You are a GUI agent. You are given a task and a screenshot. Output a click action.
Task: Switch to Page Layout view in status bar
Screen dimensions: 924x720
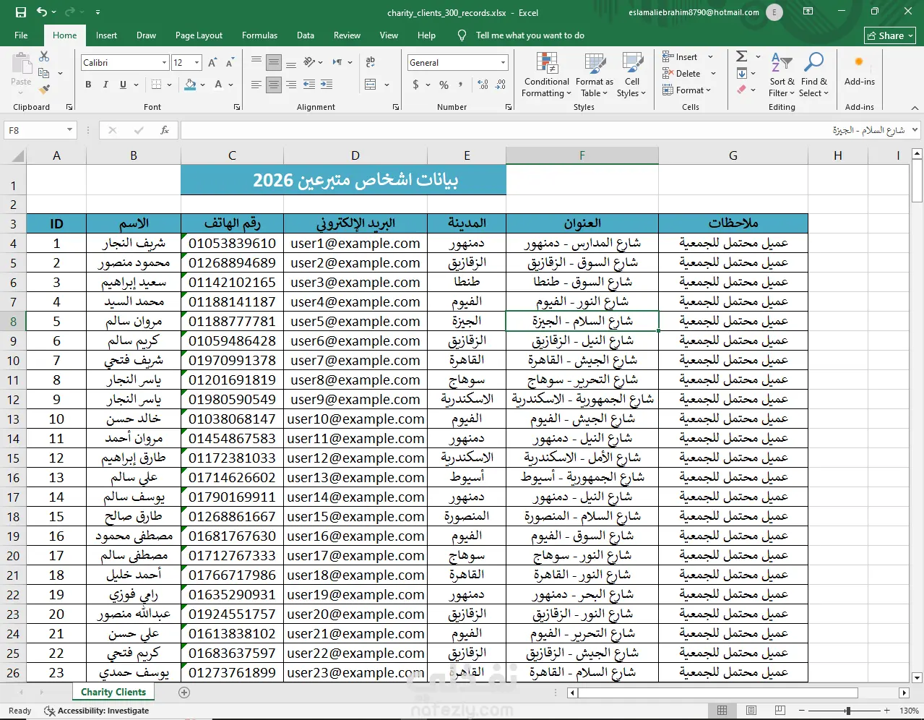tap(751, 711)
